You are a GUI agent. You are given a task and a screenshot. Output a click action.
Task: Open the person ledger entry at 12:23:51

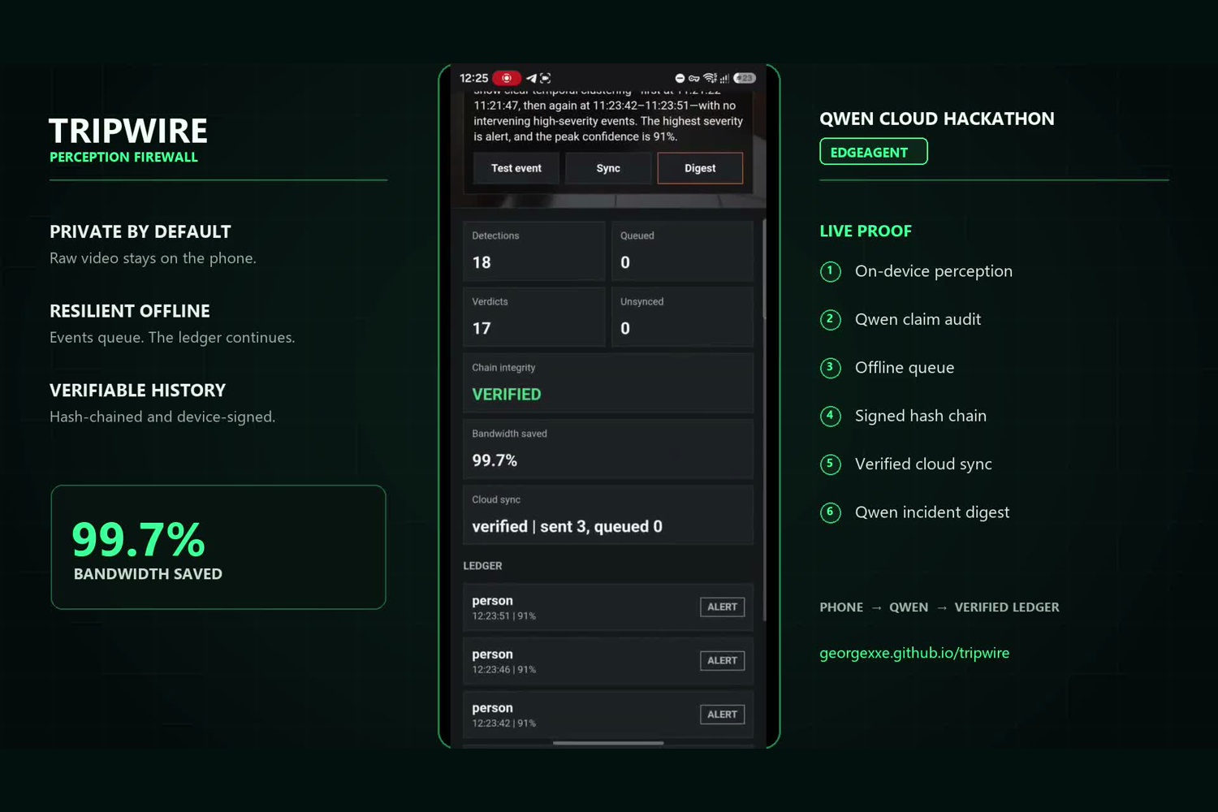click(608, 607)
